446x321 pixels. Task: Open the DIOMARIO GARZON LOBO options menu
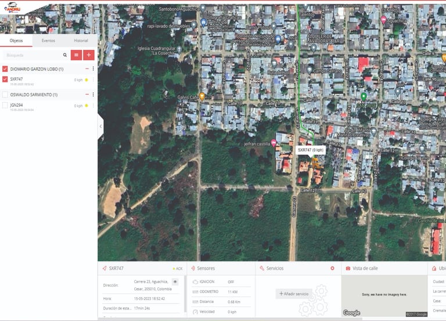93,69
